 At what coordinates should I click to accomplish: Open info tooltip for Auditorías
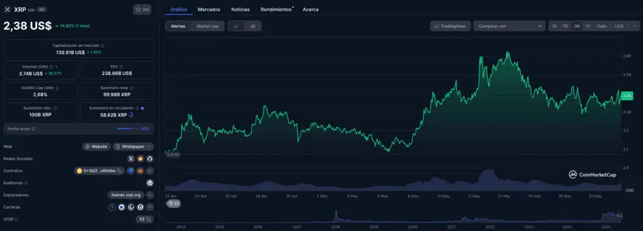pyautogui.click(x=26, y=183)
